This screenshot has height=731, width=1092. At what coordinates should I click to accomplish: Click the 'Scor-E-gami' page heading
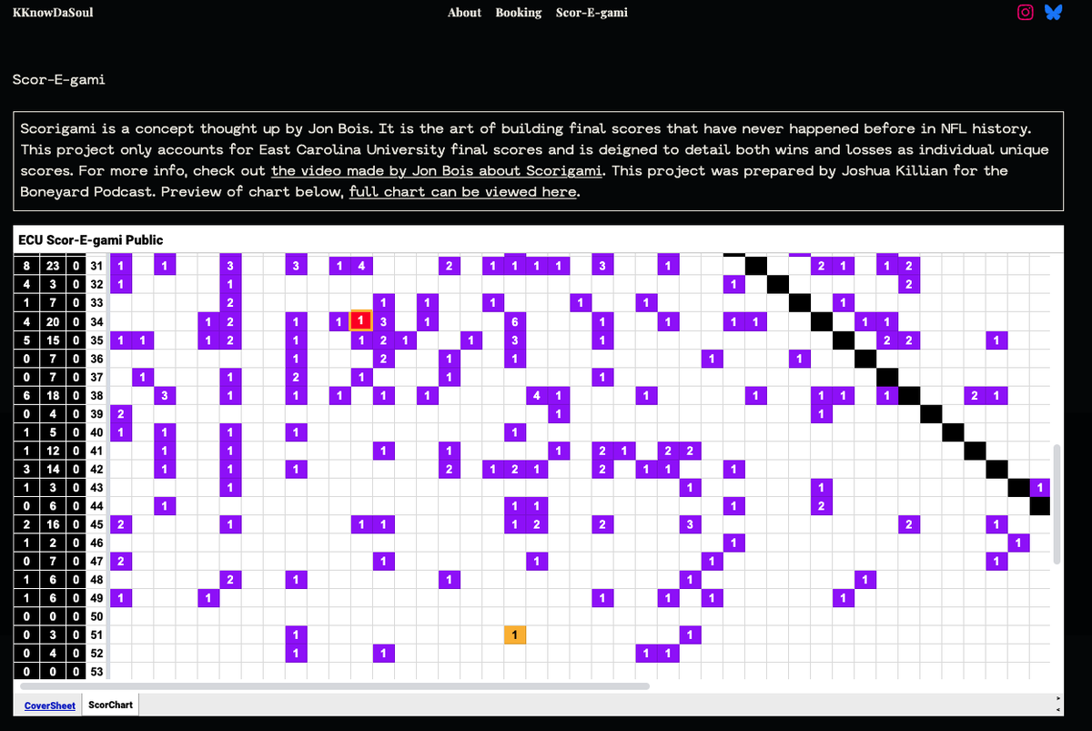coord(59,79)
